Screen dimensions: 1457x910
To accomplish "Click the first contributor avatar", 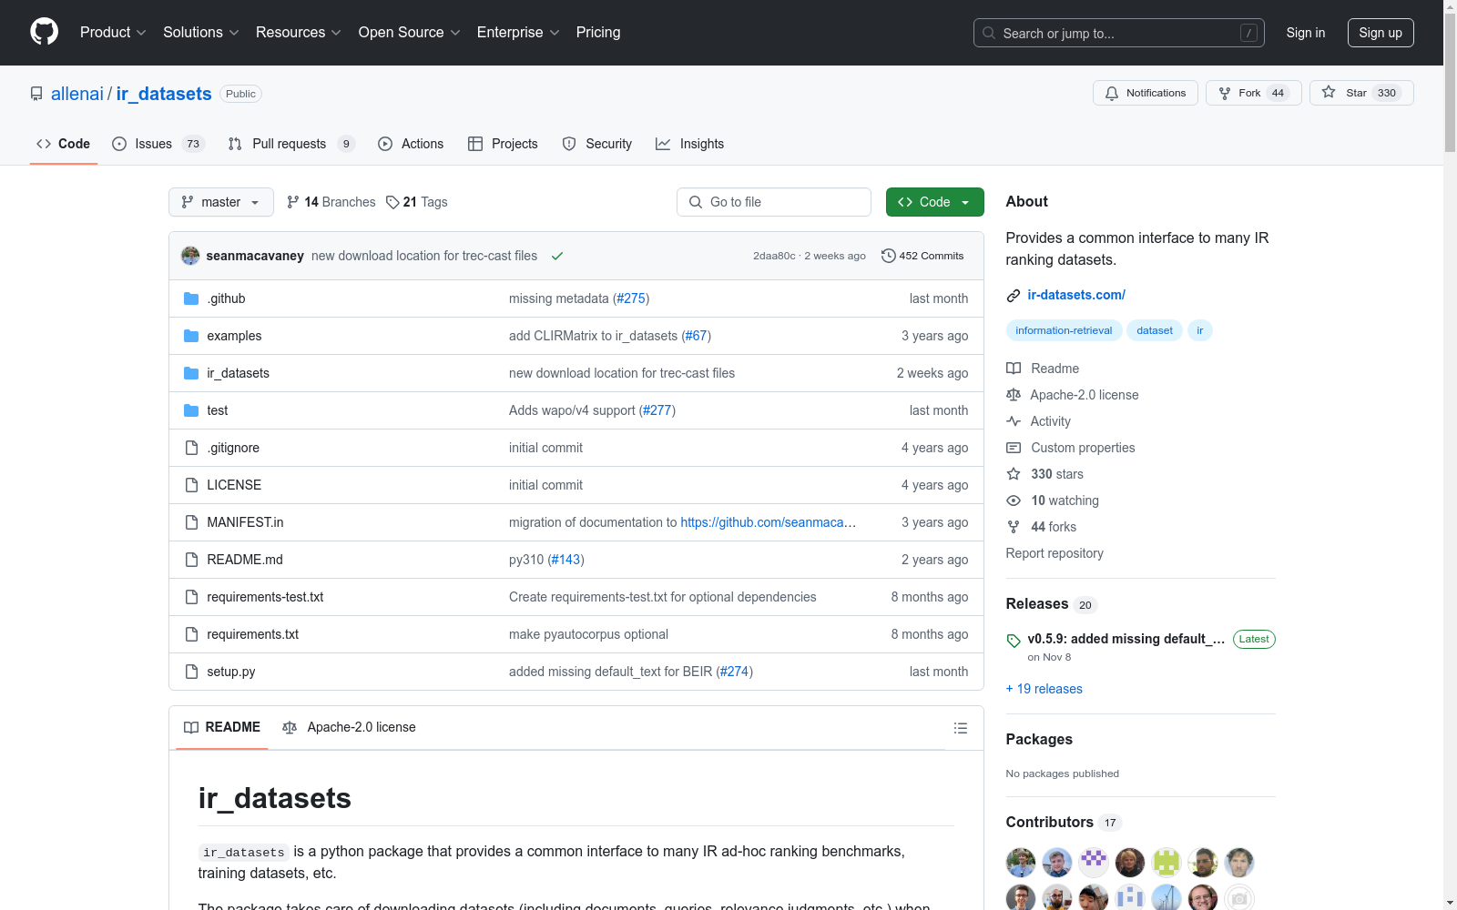I will coord(1021,862).
